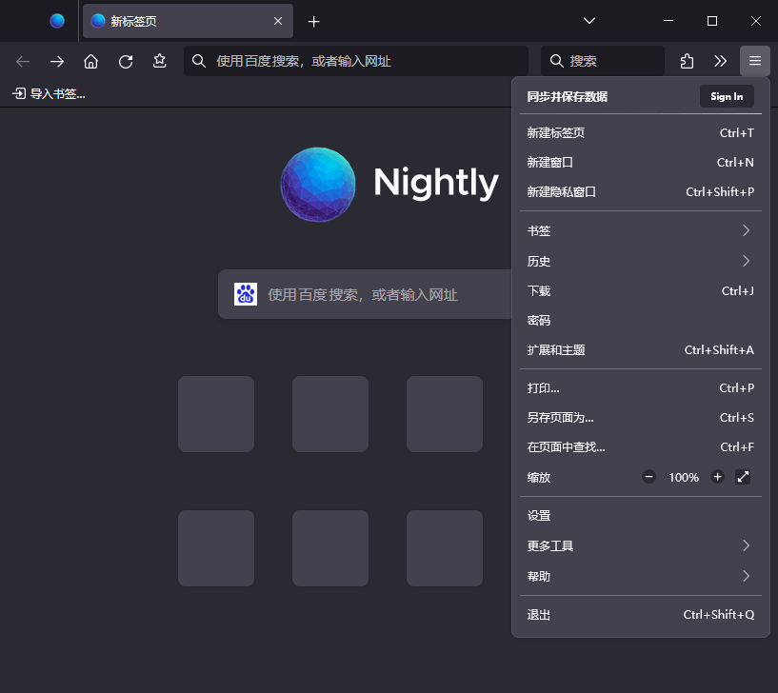
Task: Open a new tab with plus button
Action: point(313,21)
